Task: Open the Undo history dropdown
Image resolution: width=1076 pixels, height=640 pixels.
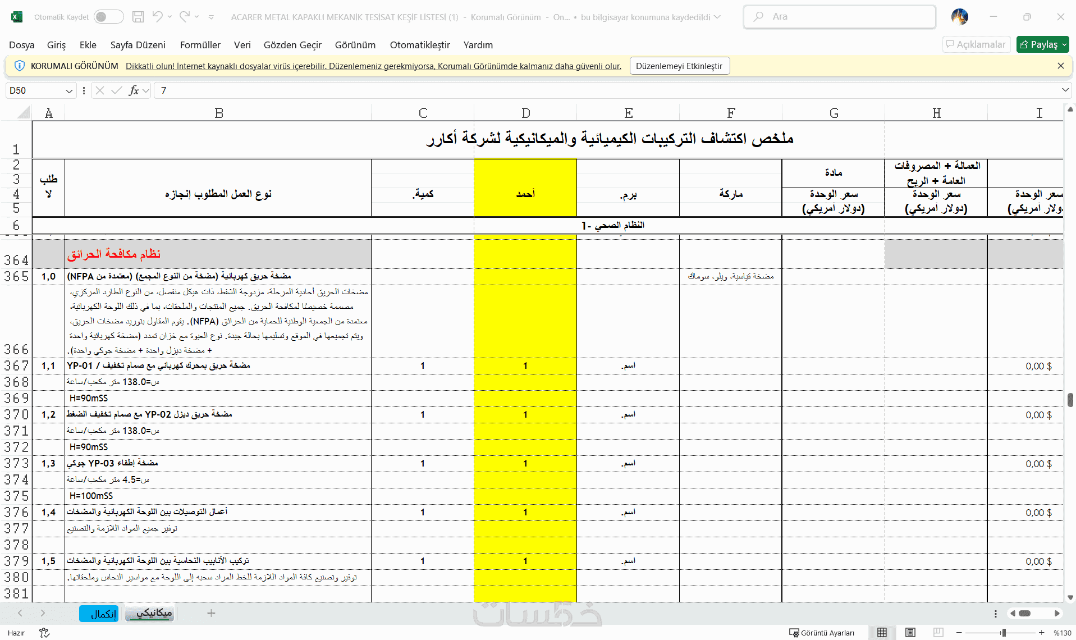Action: [x=170, y=17]
